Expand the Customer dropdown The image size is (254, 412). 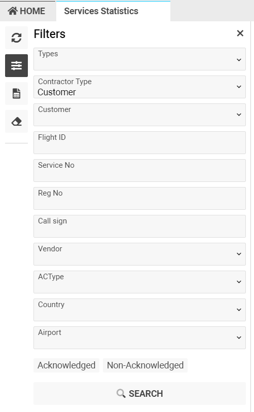[139, 115]
